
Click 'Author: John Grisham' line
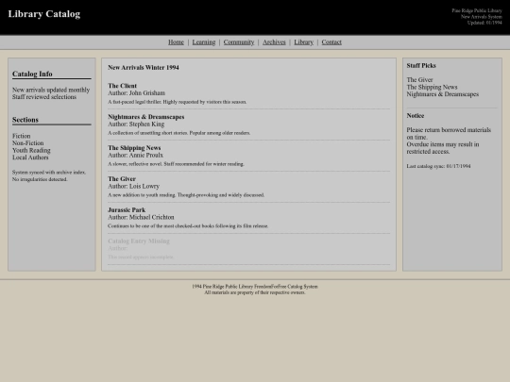137,92
